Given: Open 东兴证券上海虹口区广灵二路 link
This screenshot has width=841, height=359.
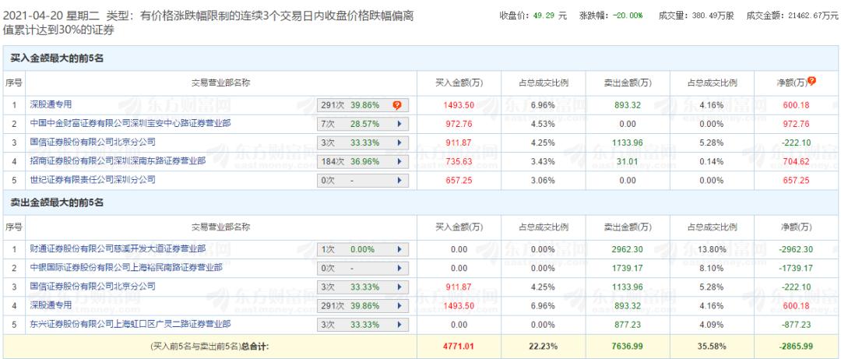Looking at the screenshot, I should [x=130, y=324].
